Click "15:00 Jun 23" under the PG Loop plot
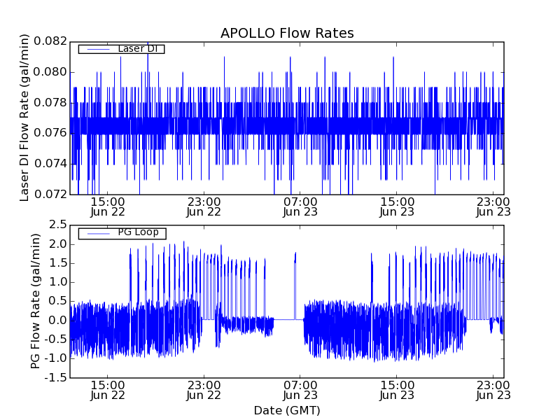Screen dimensions: 560x420 (x=397, y=391)
